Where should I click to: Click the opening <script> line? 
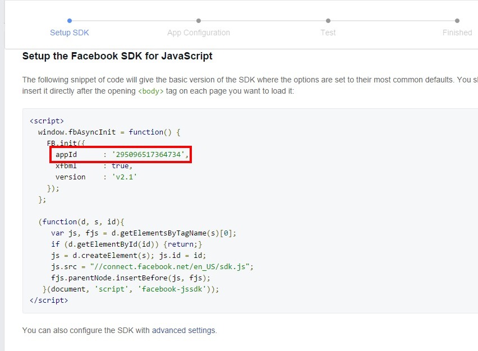tap(47, 121)
